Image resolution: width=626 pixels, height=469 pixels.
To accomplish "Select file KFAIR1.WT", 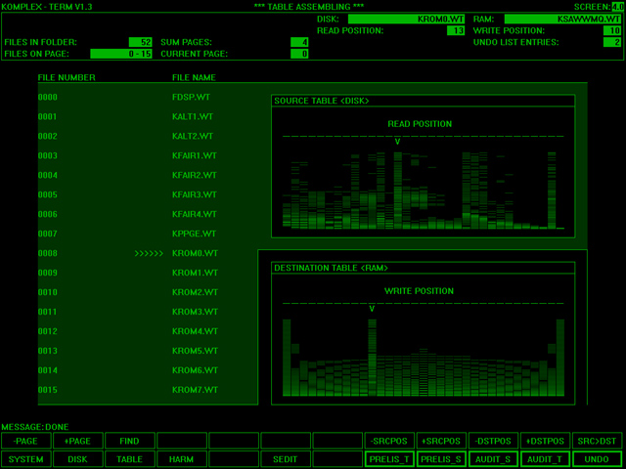I will point(195,156).
